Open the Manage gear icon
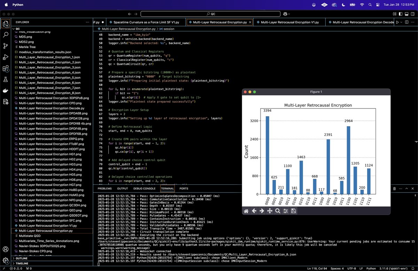 pos(6,261)
